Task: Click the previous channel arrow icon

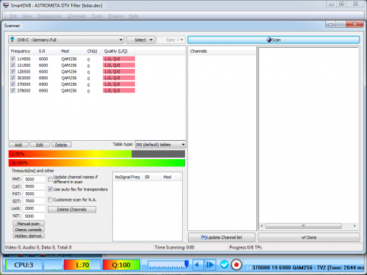Action: [x=197, y=265]
